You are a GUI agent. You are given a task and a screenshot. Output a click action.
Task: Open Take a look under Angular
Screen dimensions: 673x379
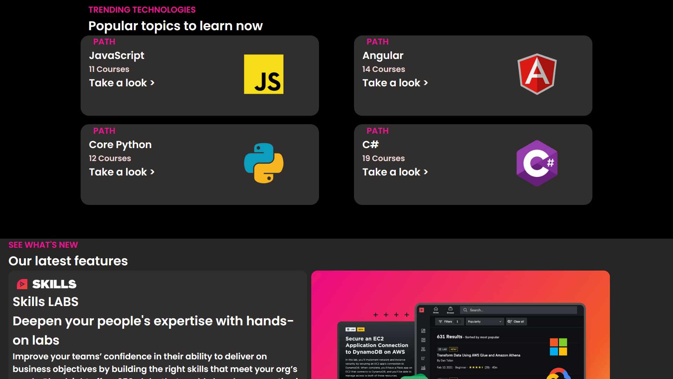[395, 83]
